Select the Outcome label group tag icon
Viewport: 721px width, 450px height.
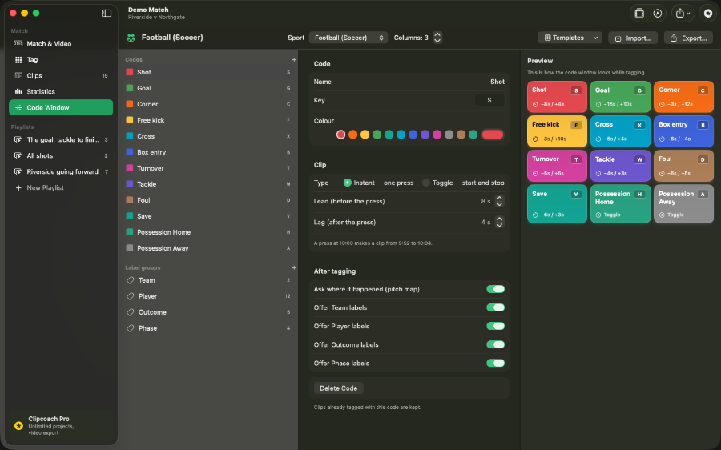click(130, 312)
